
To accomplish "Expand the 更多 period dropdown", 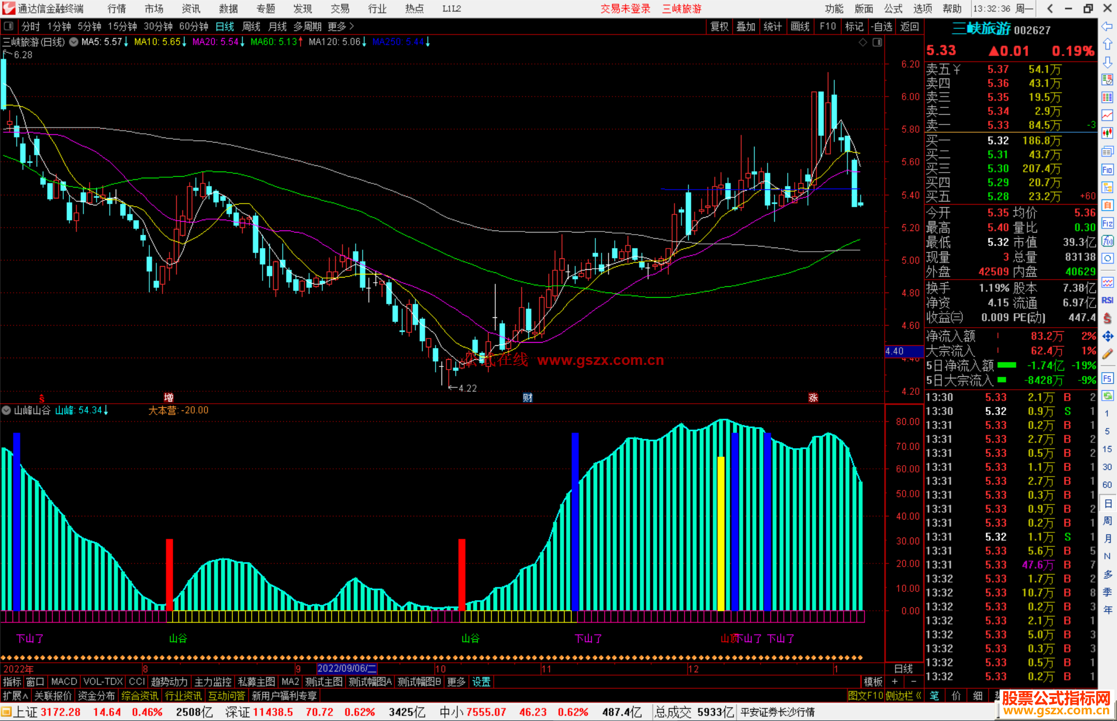I will click(x=341, y=26).
